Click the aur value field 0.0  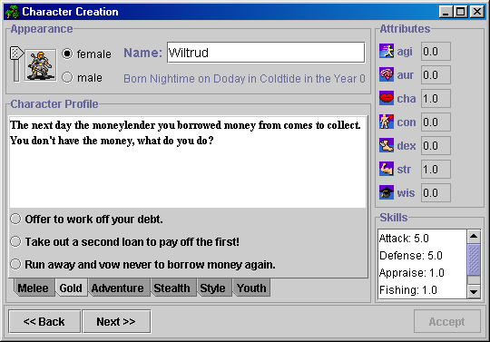pyautogui.click(x=436, y=75)
